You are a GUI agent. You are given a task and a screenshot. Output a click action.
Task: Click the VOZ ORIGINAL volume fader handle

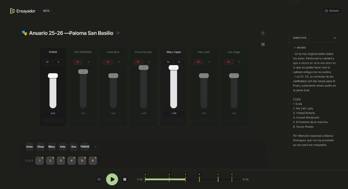[x=83, y=72]
